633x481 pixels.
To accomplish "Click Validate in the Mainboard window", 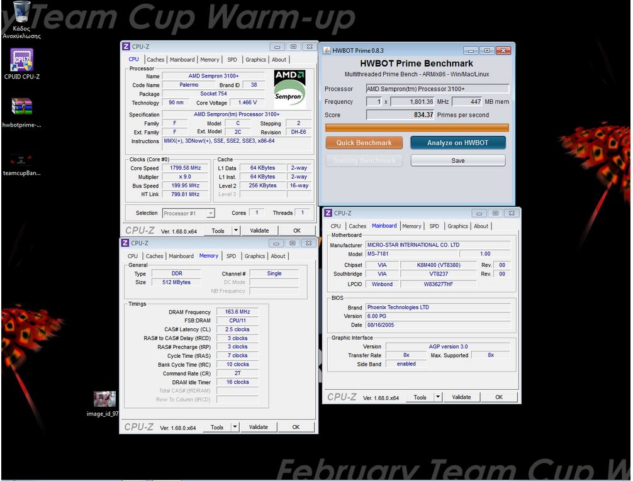I will click(x=461, y=397).
